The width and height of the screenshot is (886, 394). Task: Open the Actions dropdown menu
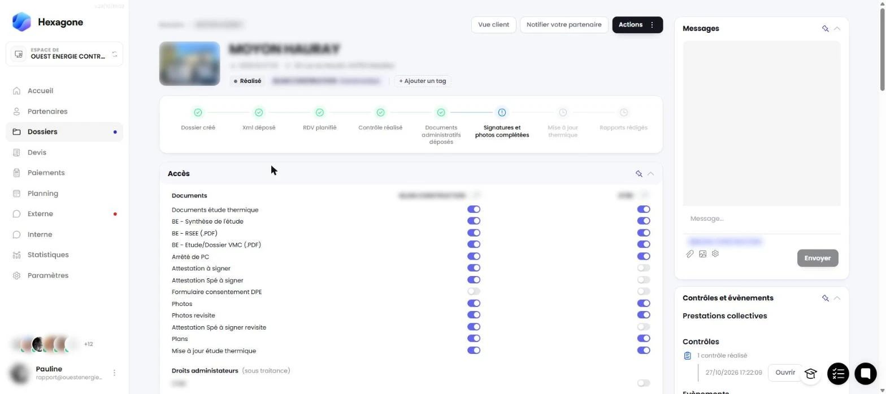click(637, 25)
